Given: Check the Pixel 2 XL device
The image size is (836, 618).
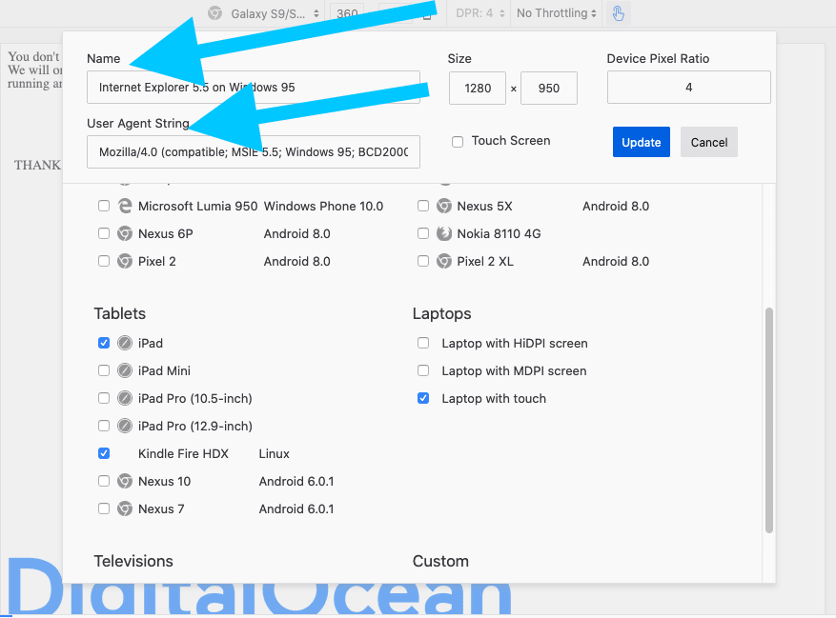Looking at the screenshot, I should click(x=423, y=261).
